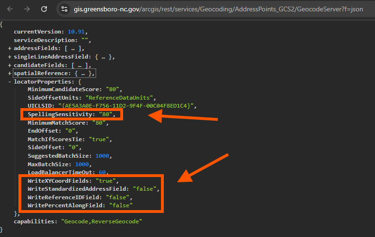Image resolution: width=375 pixels, height=237 pixels.
Task: Click the browser back arrow
Action: [x=9, y=9]
